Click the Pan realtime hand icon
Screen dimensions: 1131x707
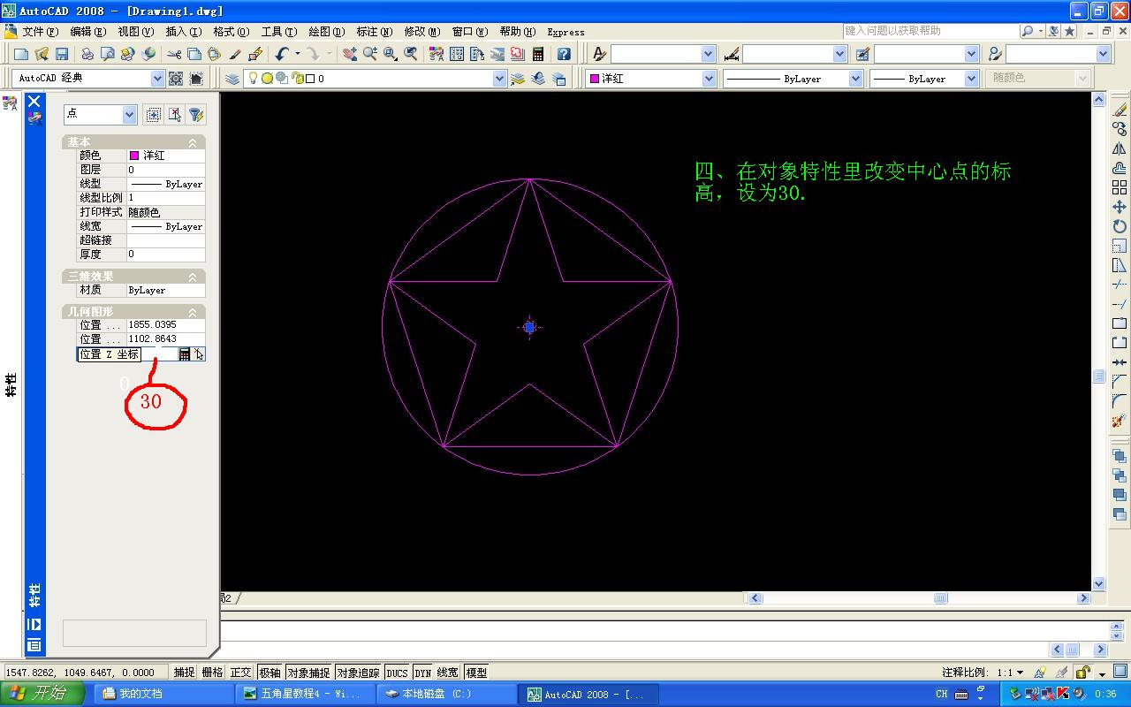(350, 54)
